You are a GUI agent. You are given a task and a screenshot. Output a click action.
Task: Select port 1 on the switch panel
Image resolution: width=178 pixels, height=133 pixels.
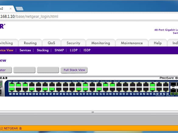pyautogui.click(x=12, y=85)
